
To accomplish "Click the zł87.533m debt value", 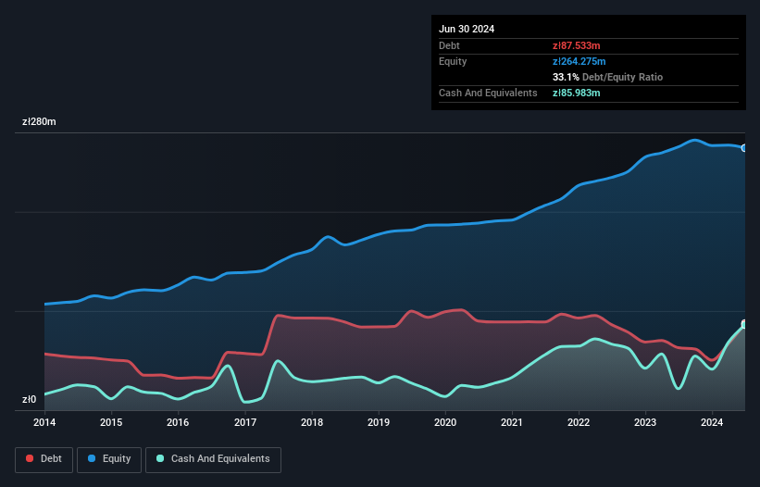I will coord(577,45).
